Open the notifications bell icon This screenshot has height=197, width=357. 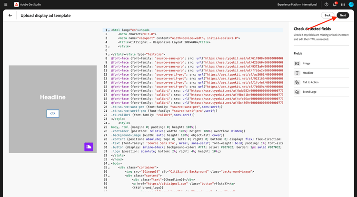point(335,4)
